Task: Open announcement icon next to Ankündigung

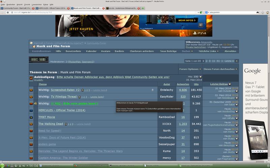Action: pyautogui.click(x=31, y=78)
